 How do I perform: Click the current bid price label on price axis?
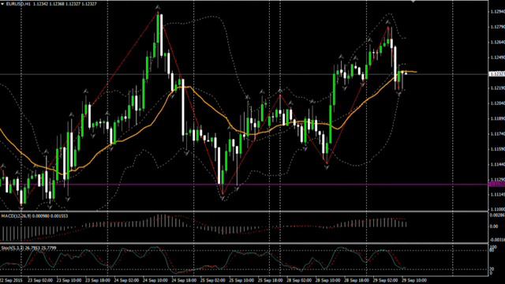point(497,74)
